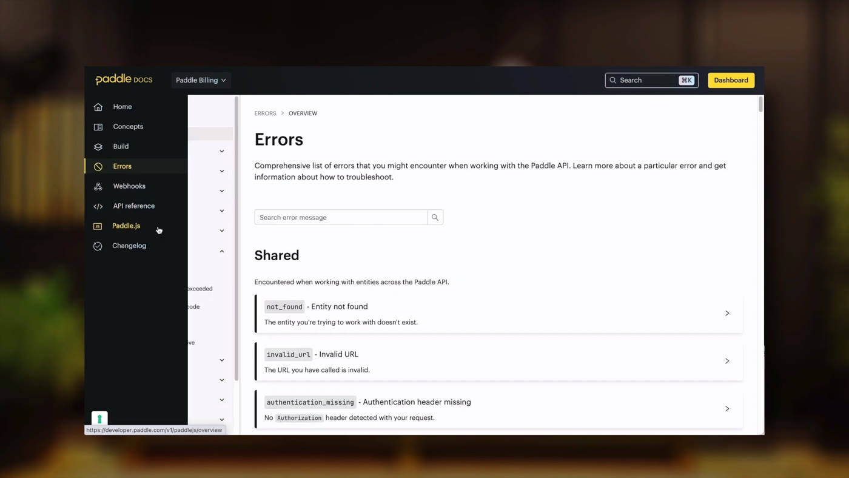
Task: Click the magnifier icon in top Search box
Action: click(x=613, y=80)
